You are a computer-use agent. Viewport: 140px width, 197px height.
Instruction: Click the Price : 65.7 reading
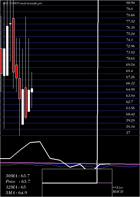[18, 182]
